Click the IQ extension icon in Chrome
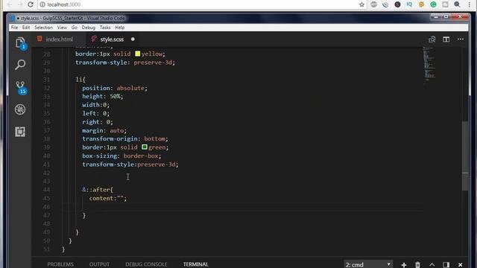477x268 pixels. pyautogui.click(x=409, y=4)
